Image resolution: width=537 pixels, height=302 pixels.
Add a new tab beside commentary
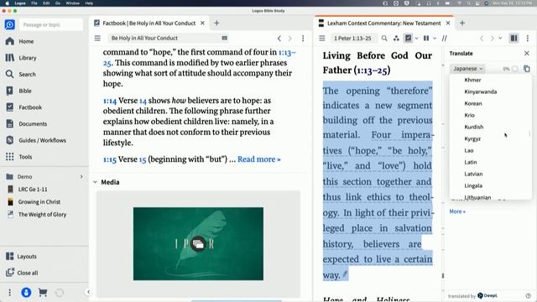pyautogui.click(x=462, y=23)
